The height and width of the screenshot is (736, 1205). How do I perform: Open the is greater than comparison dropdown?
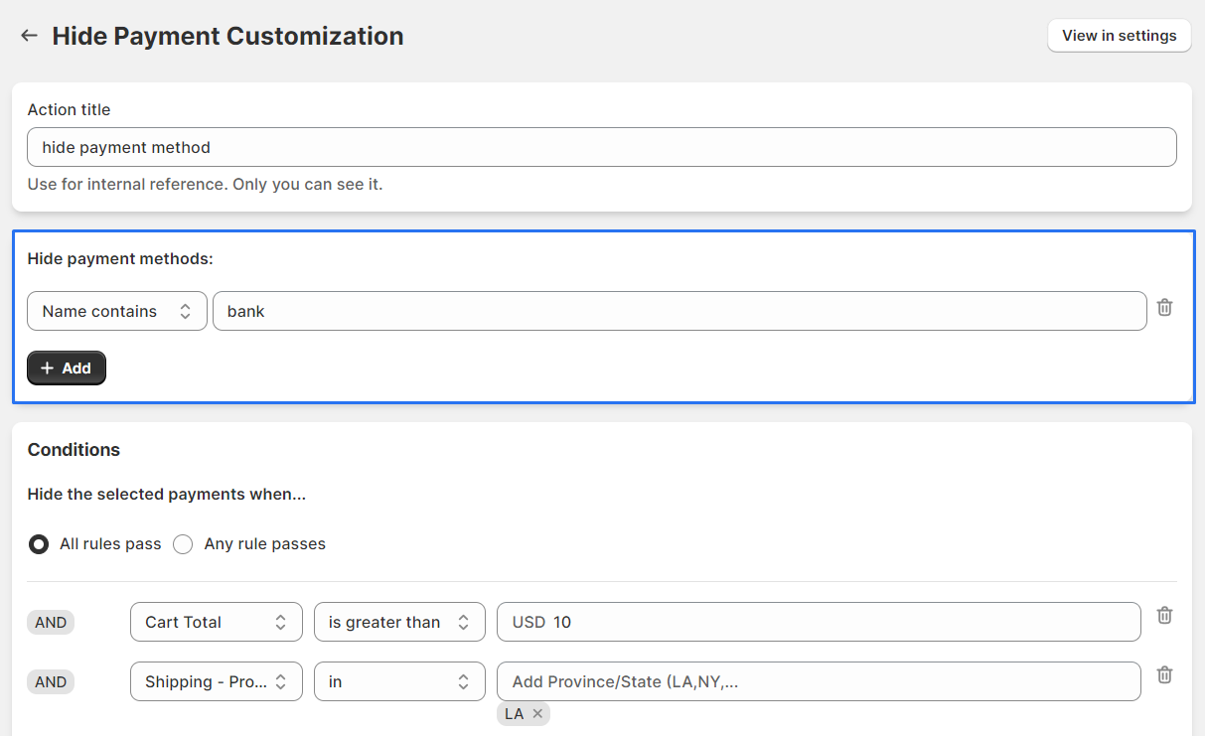(399, 622)
